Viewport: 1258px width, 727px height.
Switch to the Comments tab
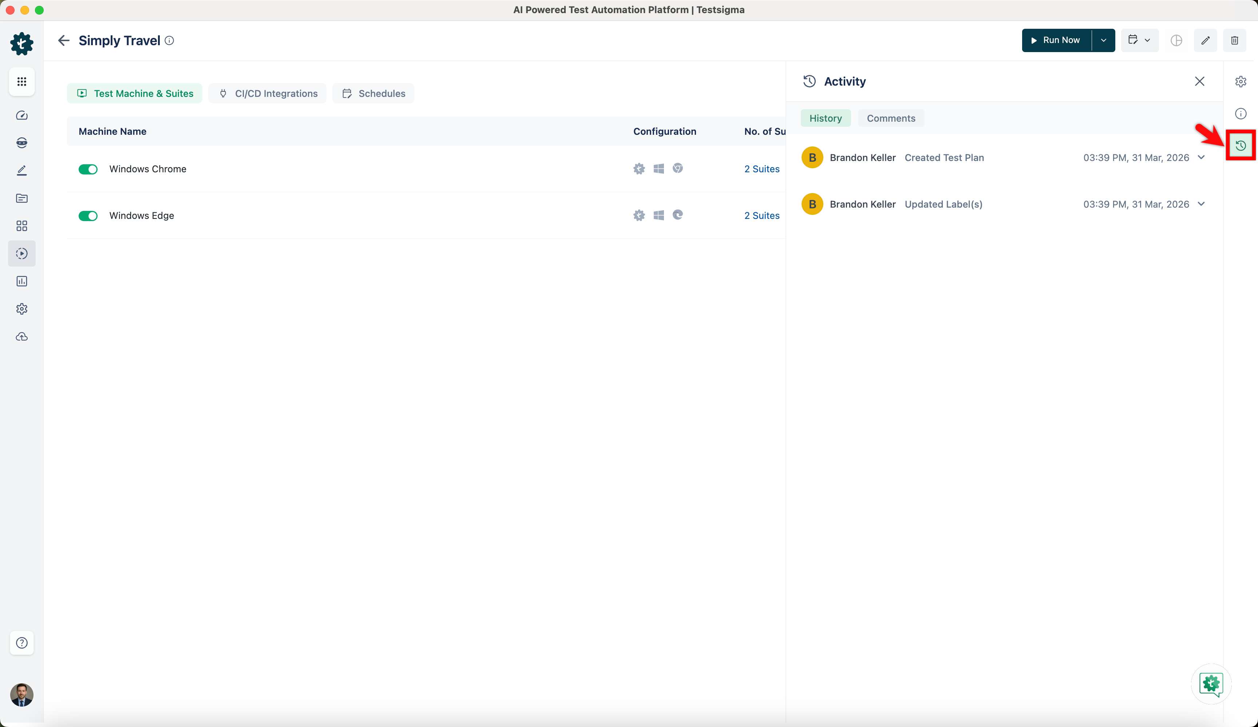pyautogui.click(x=891, y=118)
